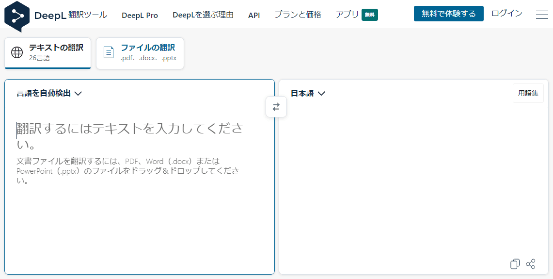Click the document icon on file translation tab
Screen dimensions: 553x279
pyautogui.click(x=109, y=52)
